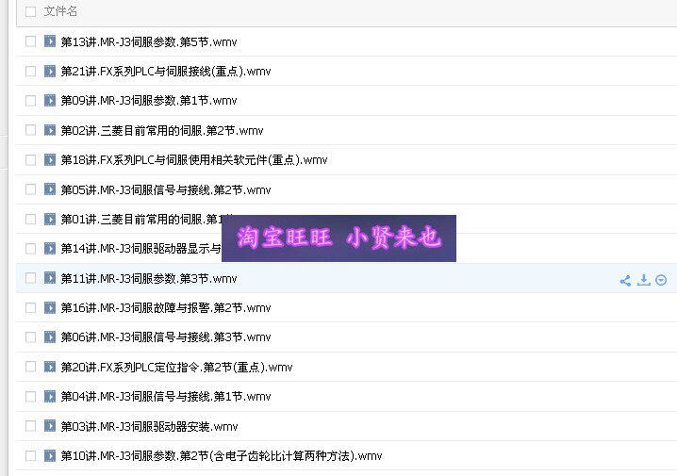Open file 第13讲.MR-J3伺服参数.第5节.wmv
The width and height of the screenshot is (677, 476).
pyautogui.click(x=149, y=41)
